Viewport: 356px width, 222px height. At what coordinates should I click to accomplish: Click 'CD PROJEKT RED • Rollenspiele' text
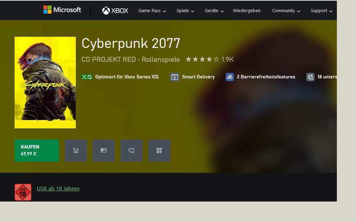[131, 59]
